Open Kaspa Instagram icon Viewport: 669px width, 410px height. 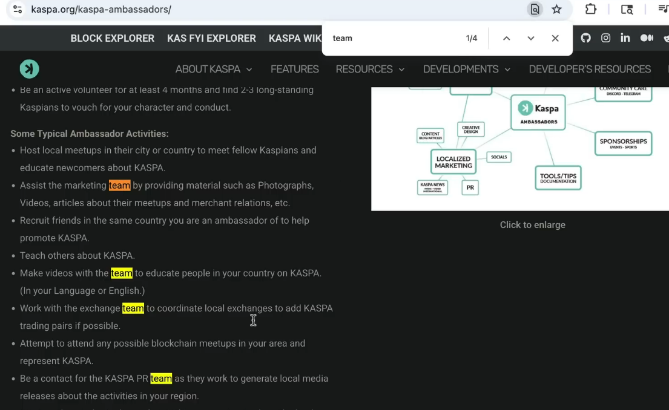605,38
